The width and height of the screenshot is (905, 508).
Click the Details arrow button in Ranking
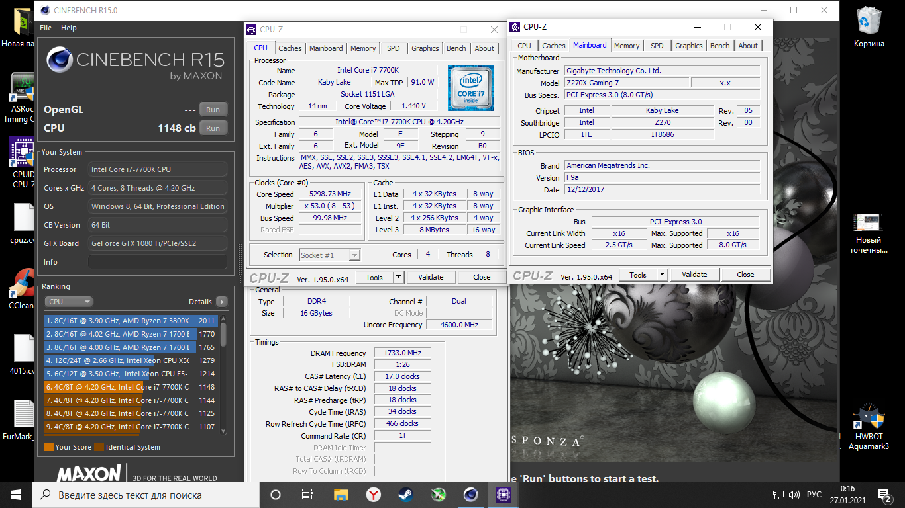[222, 302]
